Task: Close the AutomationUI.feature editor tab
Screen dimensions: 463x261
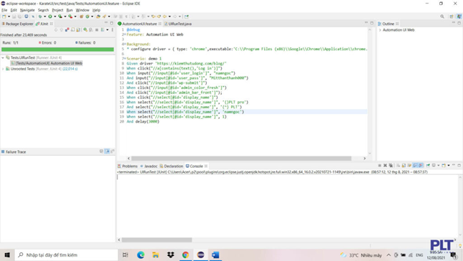Action: coord(160,24)
